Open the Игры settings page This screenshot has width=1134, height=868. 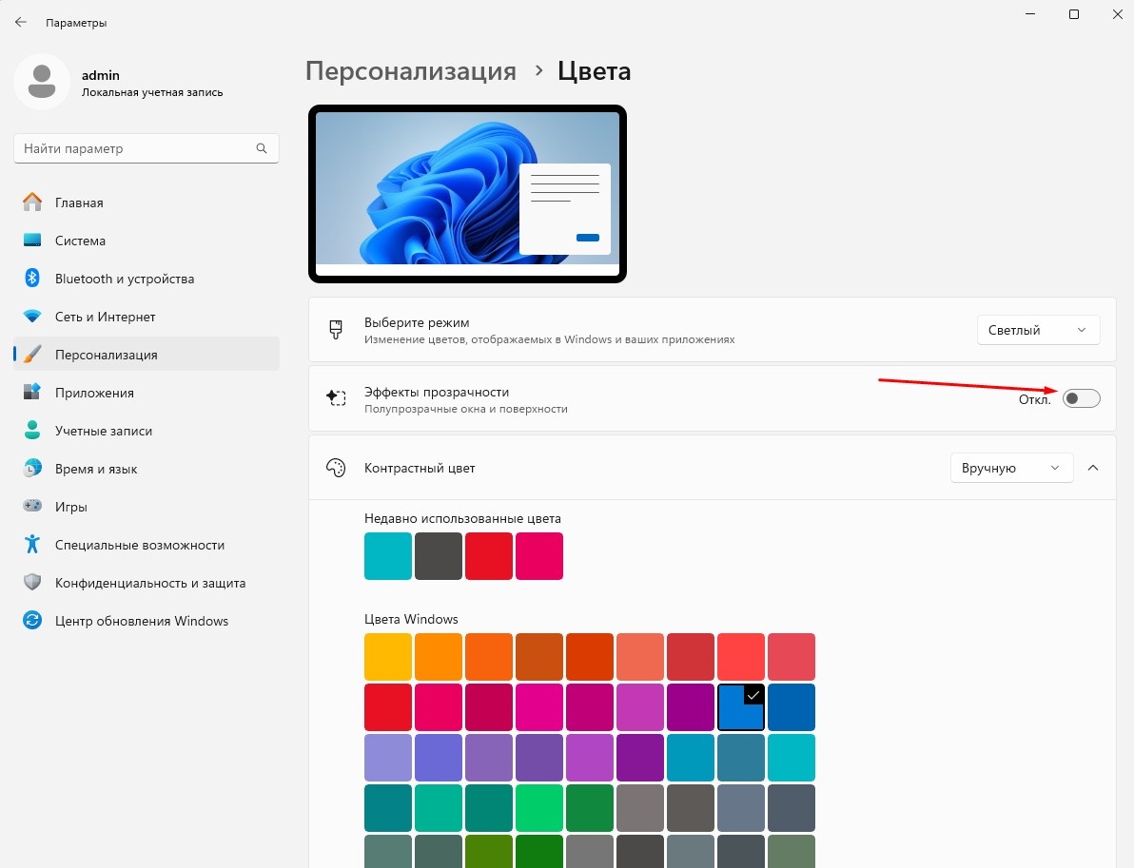[147, 507]
